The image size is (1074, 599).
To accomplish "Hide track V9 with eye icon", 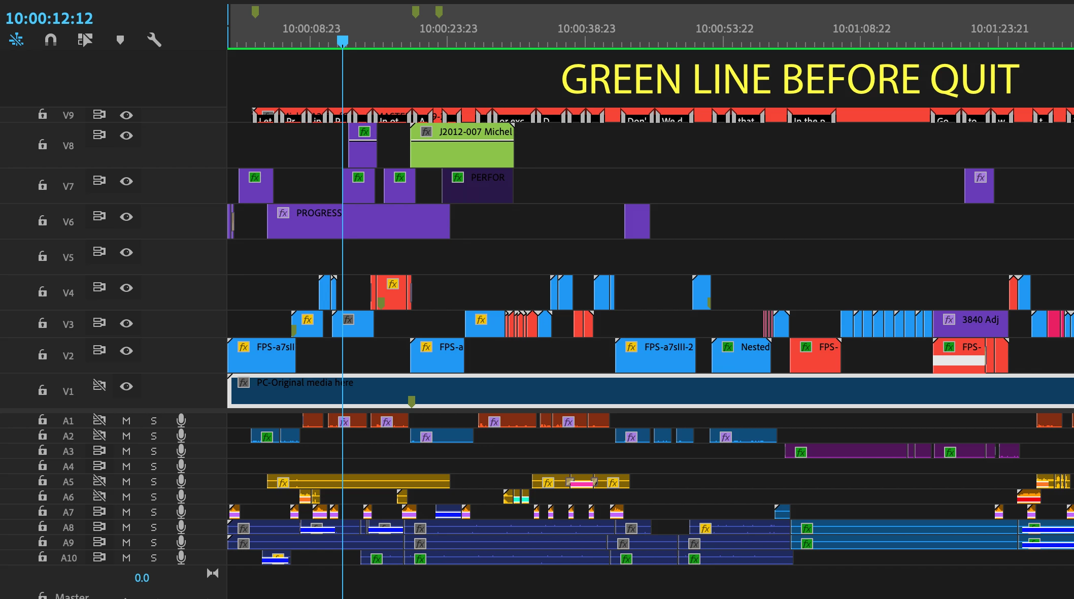I will tap(126, 115).
